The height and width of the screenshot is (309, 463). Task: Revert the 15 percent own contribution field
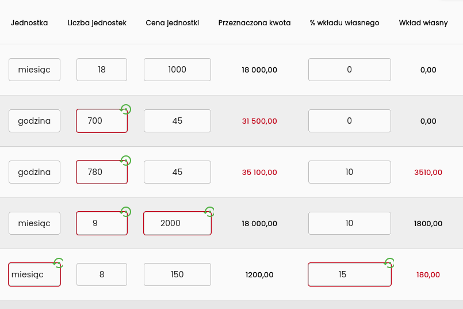[389, 263]
